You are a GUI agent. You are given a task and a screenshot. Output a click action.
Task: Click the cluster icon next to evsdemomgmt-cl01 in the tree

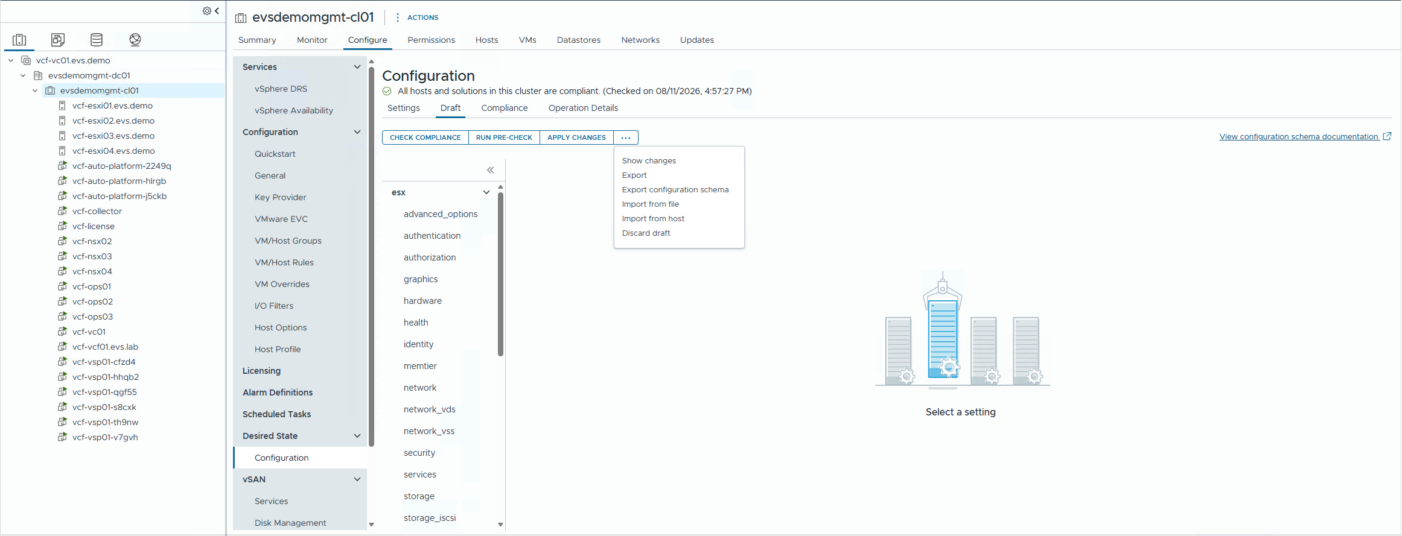tap(50, 90)
